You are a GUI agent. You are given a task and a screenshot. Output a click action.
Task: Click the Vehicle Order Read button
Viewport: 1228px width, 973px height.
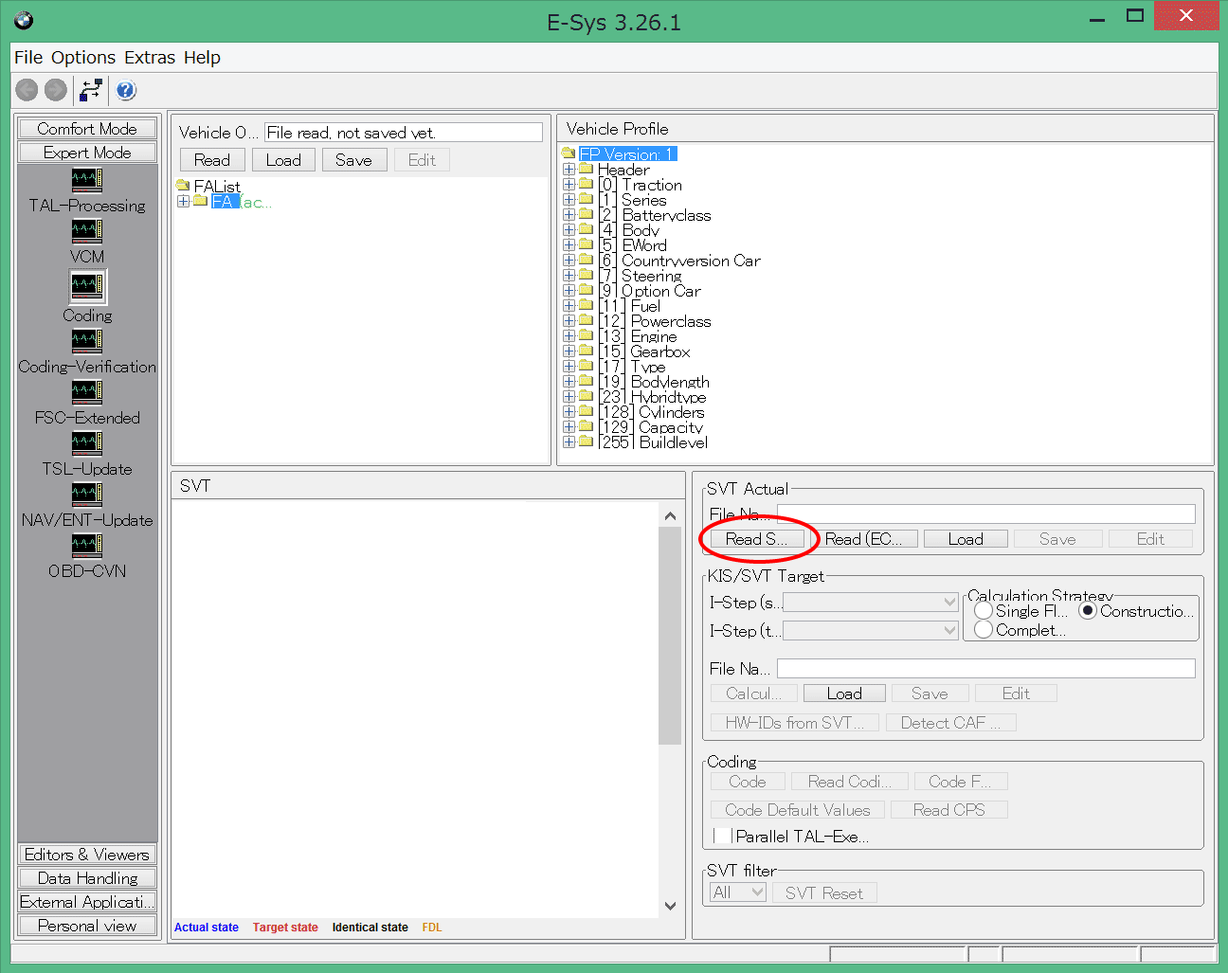(212, 160)
